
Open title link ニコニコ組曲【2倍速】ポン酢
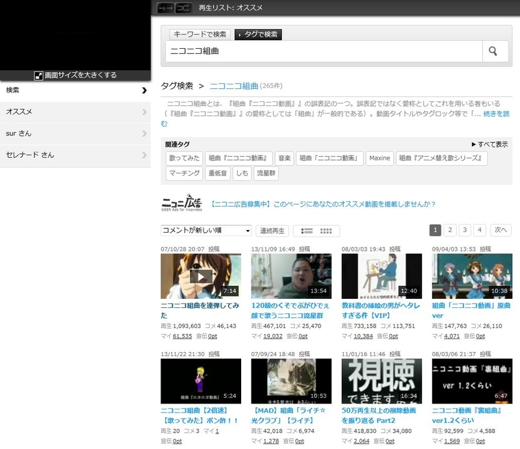coord(200,415)
